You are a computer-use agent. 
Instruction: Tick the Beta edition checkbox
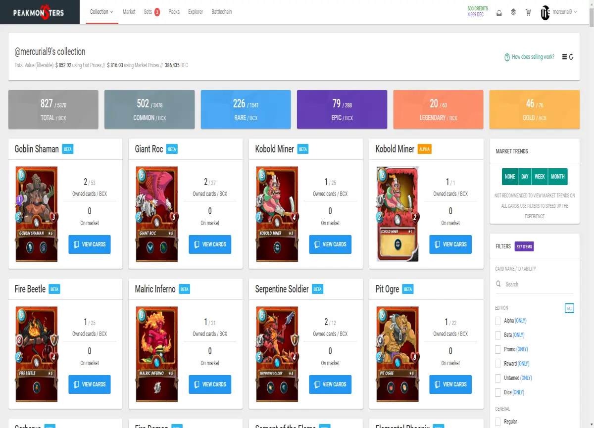[x=498, y=335]
